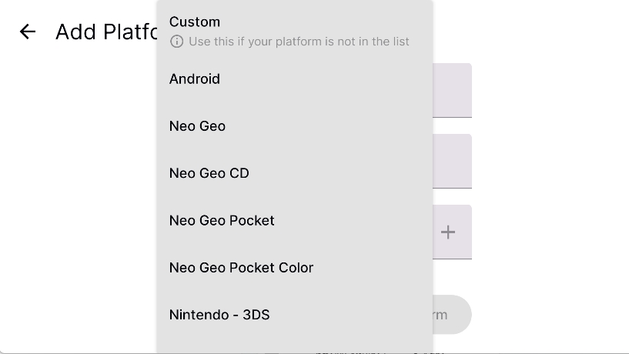Pick Nintendo - 3DS from the list
The image size is (629, 354).
(219, 315)
